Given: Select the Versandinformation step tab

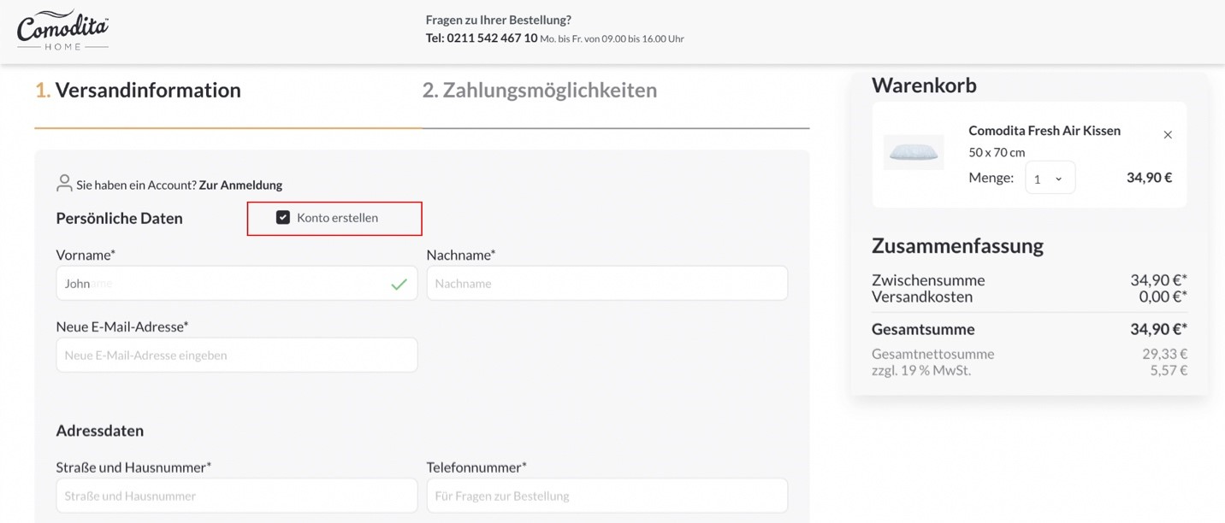Looking at the screenshot, I should (138, 91).
